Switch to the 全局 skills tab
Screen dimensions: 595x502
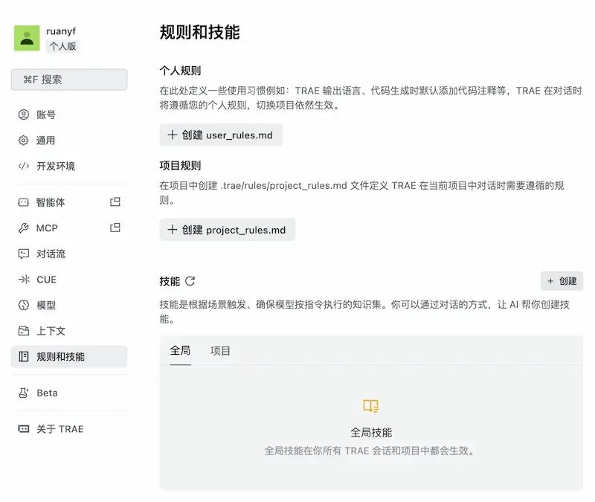[x=180, y=350]
